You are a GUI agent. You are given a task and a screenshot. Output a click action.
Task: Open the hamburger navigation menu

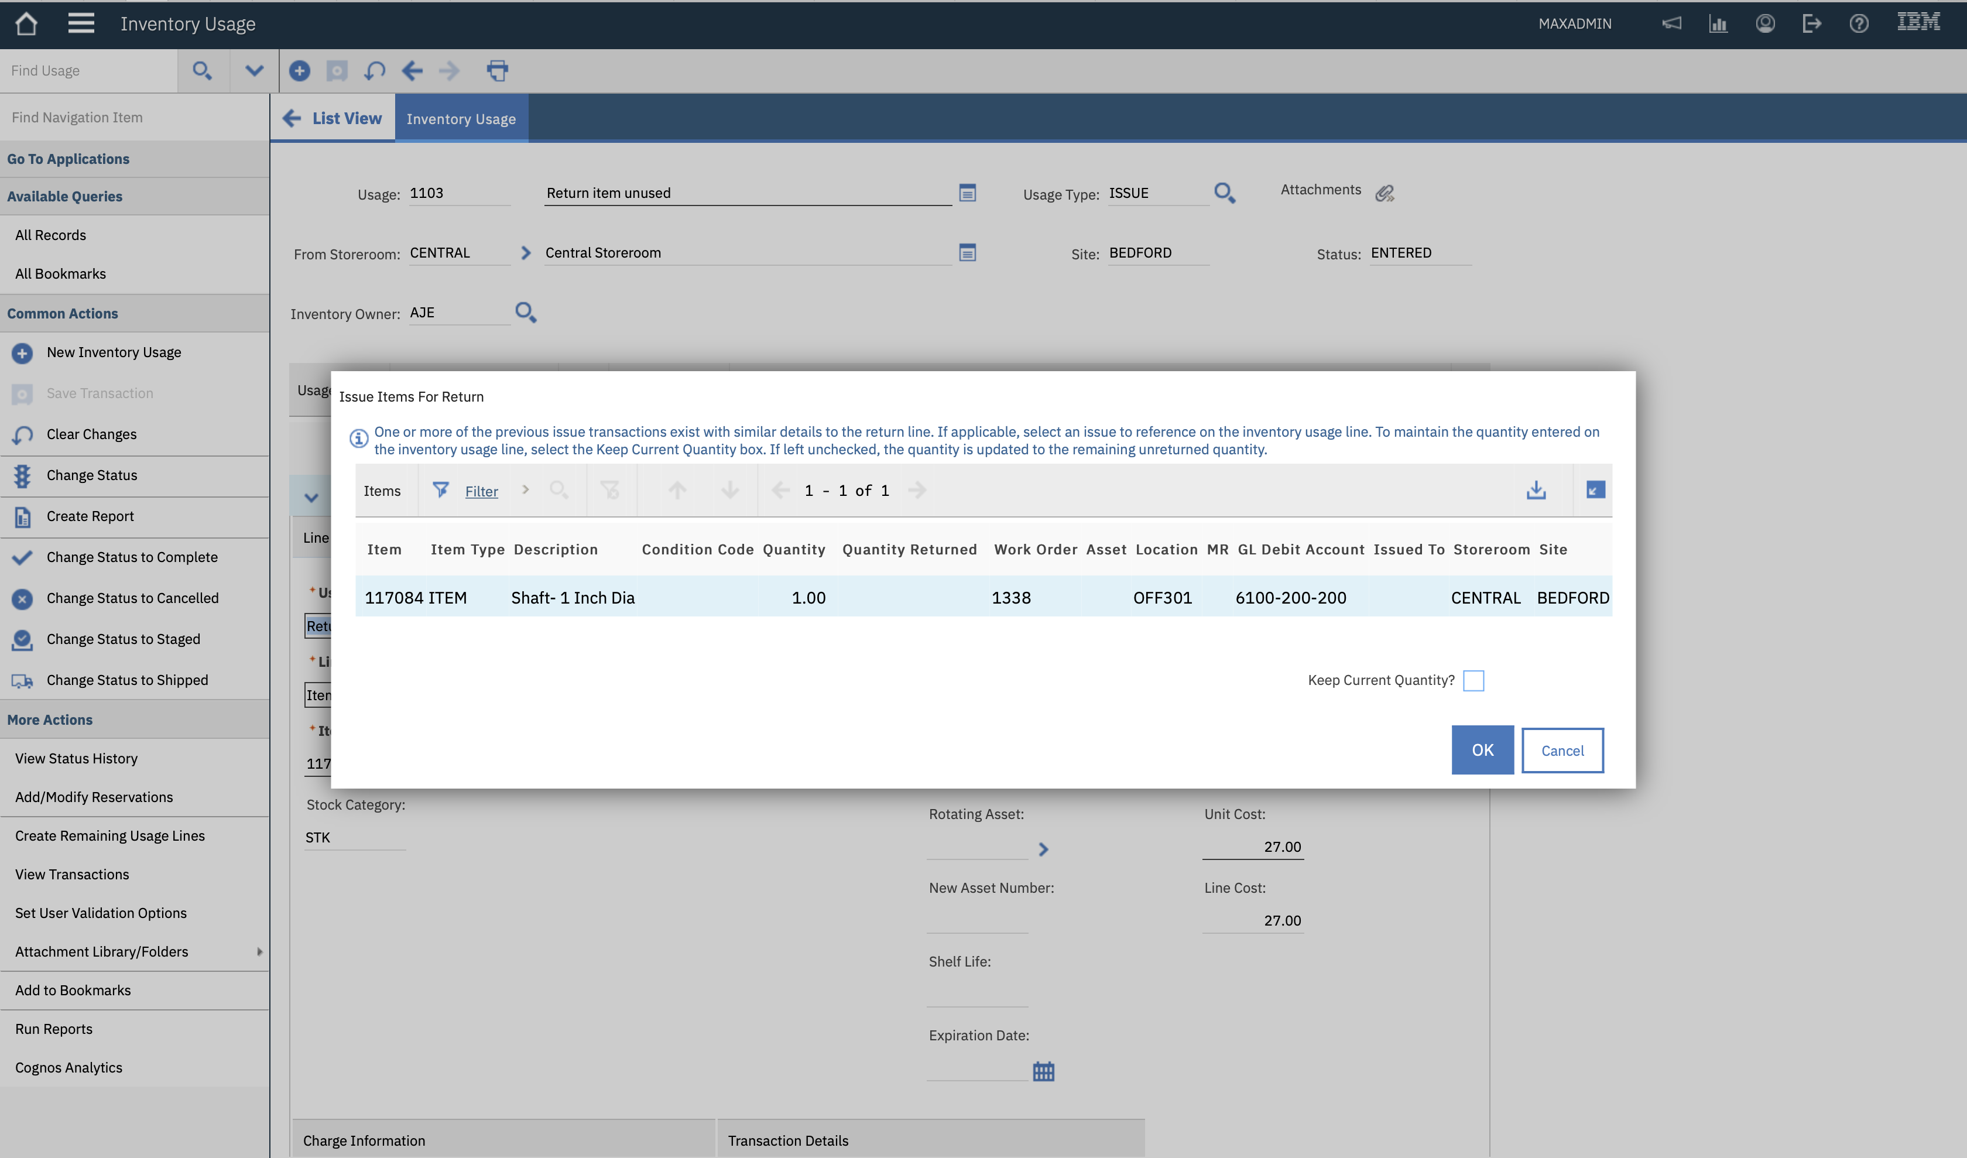[80, 23]
